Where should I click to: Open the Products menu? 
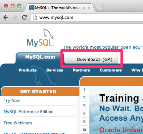coord(27,70)
